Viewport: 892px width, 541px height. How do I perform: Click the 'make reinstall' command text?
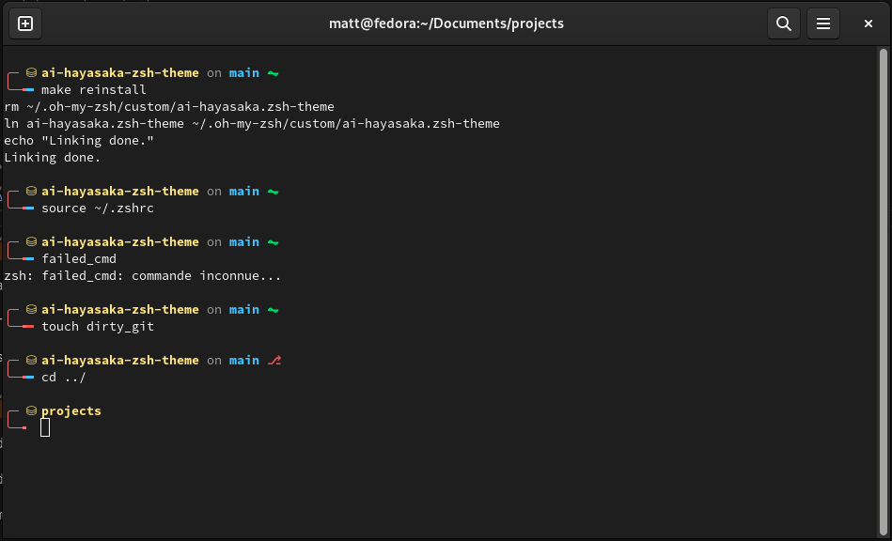pos(94,90)
